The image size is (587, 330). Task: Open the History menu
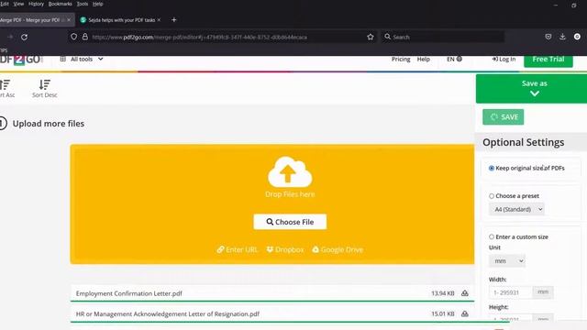tap(36, 4)
